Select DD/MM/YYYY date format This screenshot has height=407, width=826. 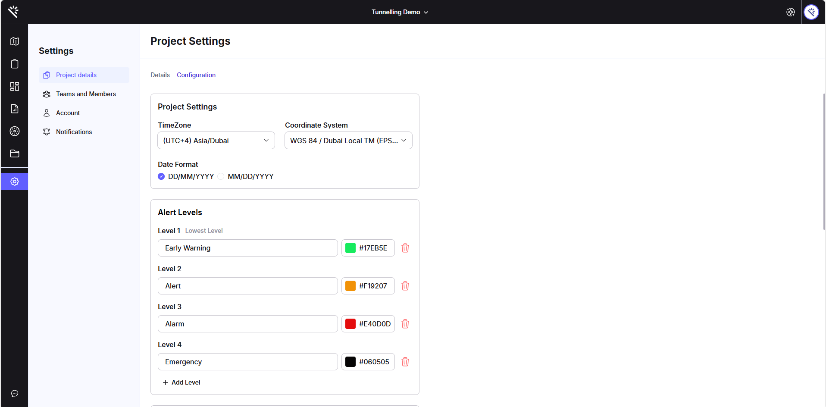click(x=161, y=176)
